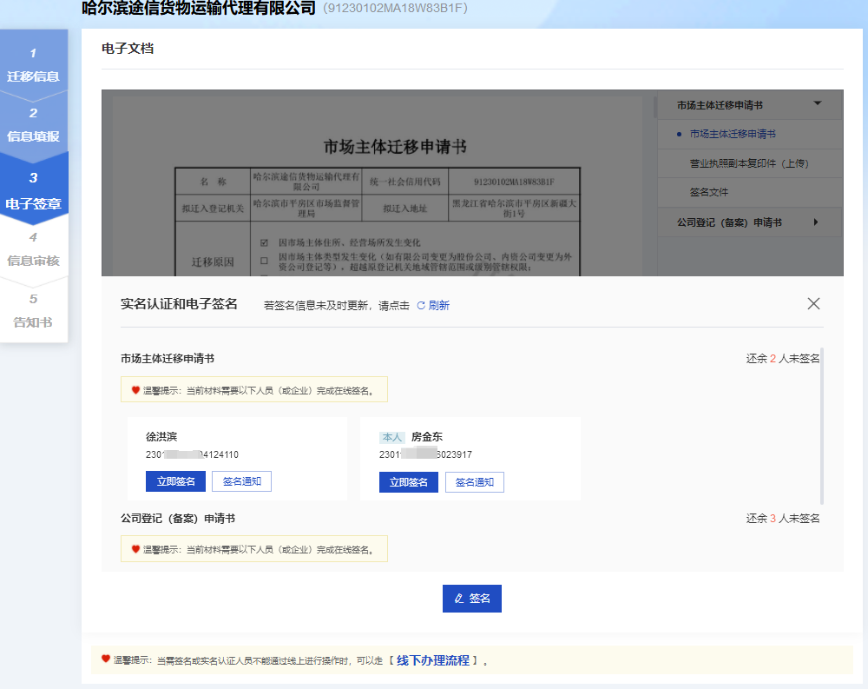Close the 实名认证和电子签名 dialog
Screen dimensions: 868x689
tap(813, 303)
